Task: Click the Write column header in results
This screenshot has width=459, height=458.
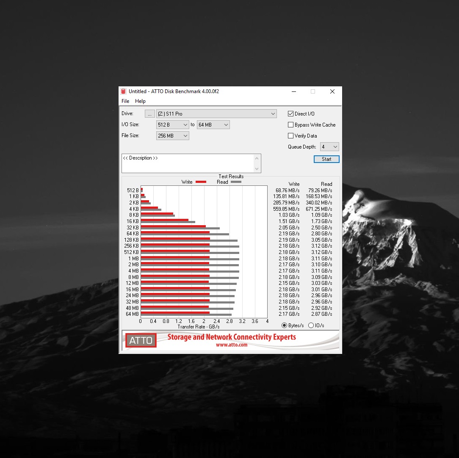Action: 294,184
